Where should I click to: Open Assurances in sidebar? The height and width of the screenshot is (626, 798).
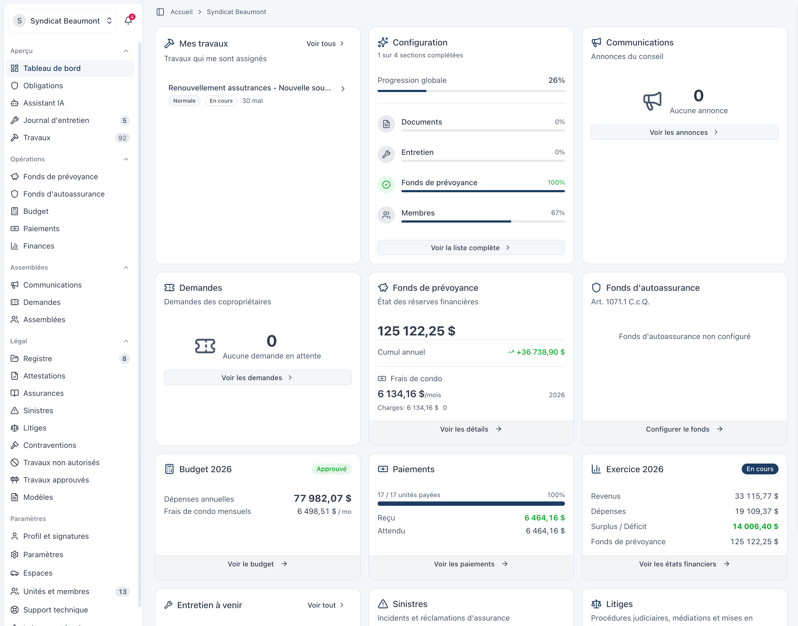[70, 393]
